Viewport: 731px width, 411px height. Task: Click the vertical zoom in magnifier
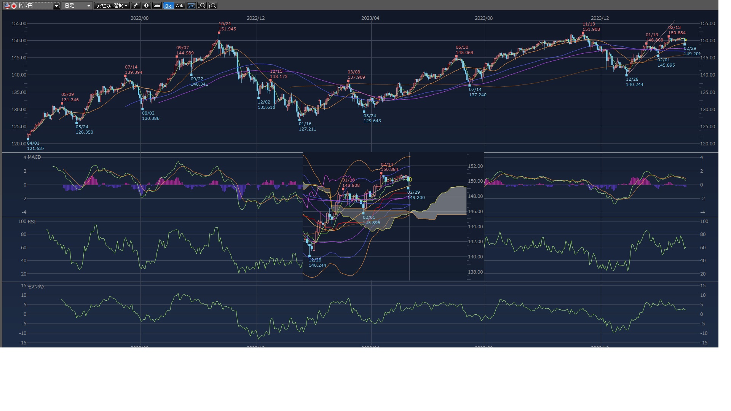pyautogui.click(x=212, y=6)
